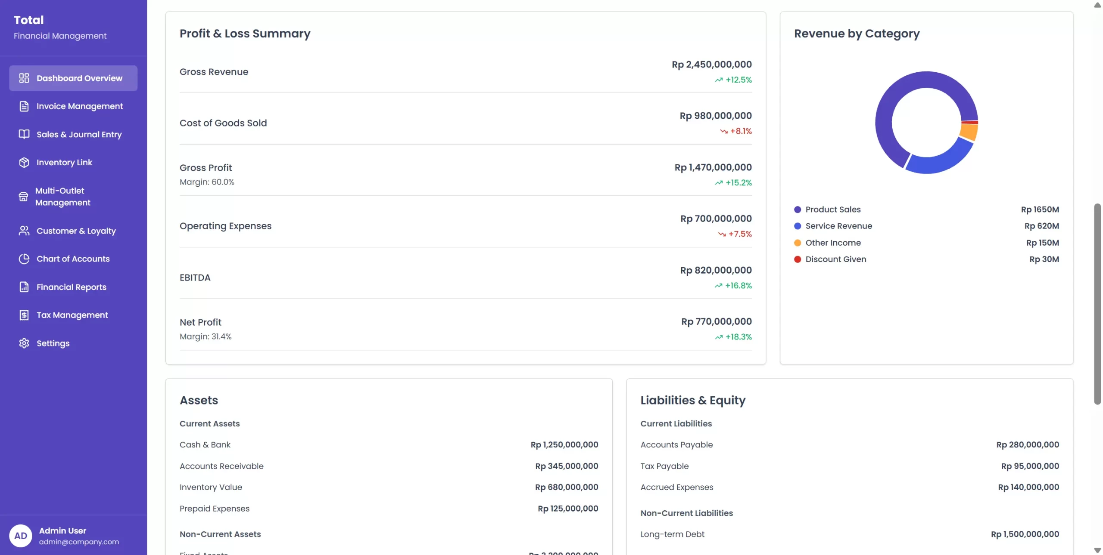Click the Sales & Journal Entry book icon

pos(24,134)
